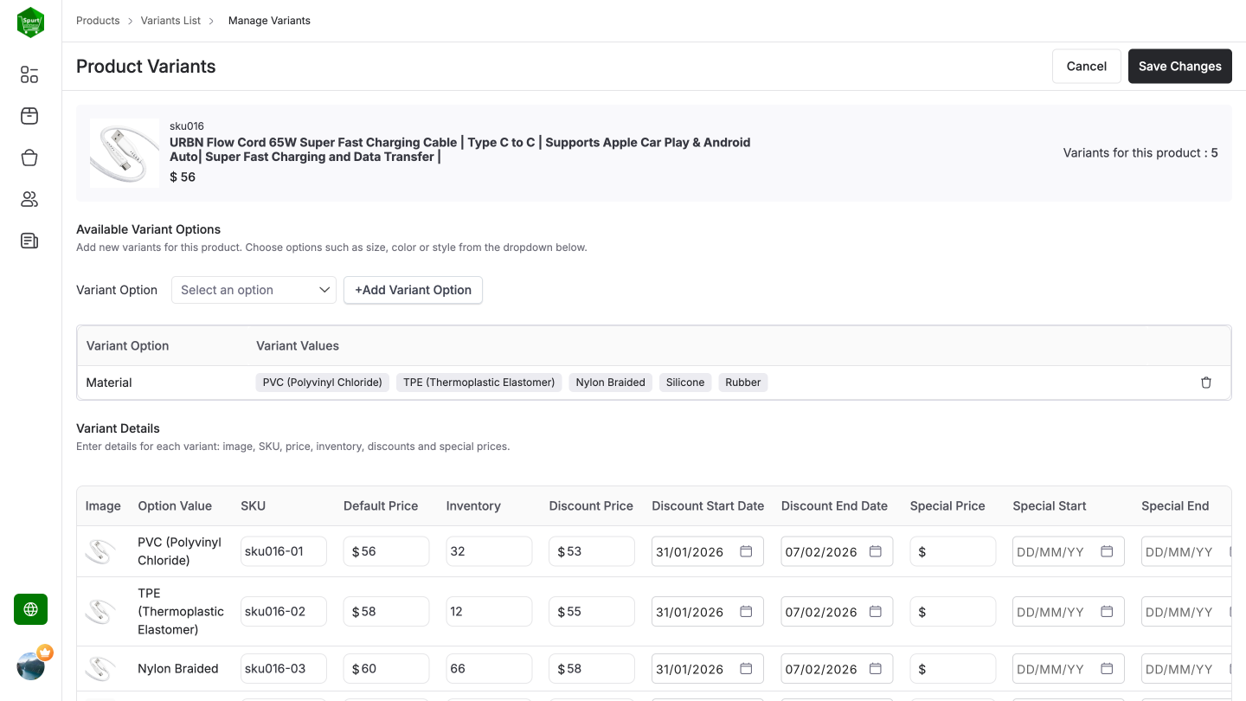Click the customers icon in the sidebar
1246x701 pixels.
(29, 199)
